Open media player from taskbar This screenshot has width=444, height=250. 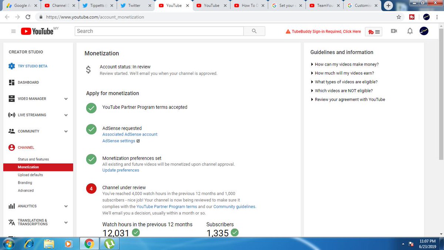(68, 243)
